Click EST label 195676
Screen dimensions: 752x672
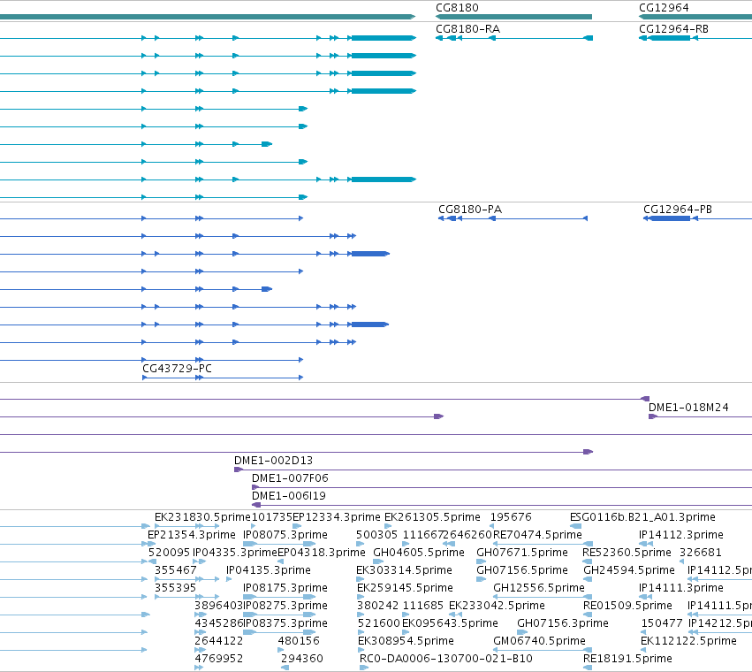[x=511, y=517]
